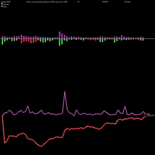Select the Price legend label

(5, 7)
